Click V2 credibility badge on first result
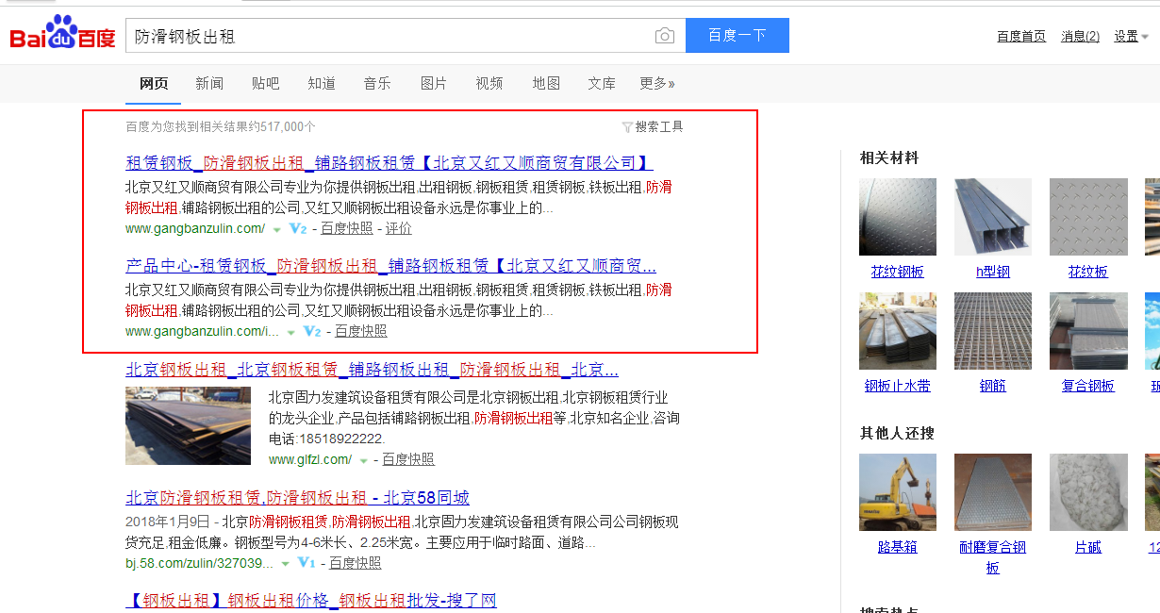 pyautogui.click(x=298, y=229)
